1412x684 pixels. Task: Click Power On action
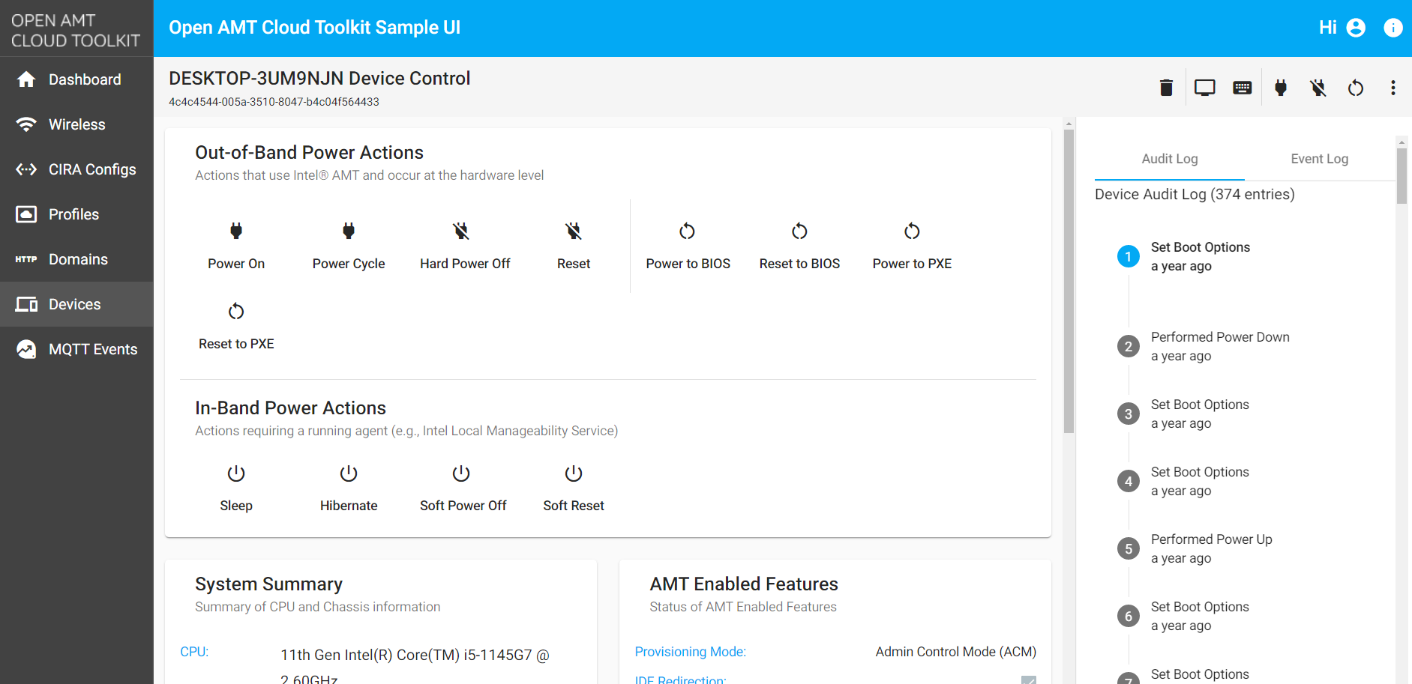[236, 246]
